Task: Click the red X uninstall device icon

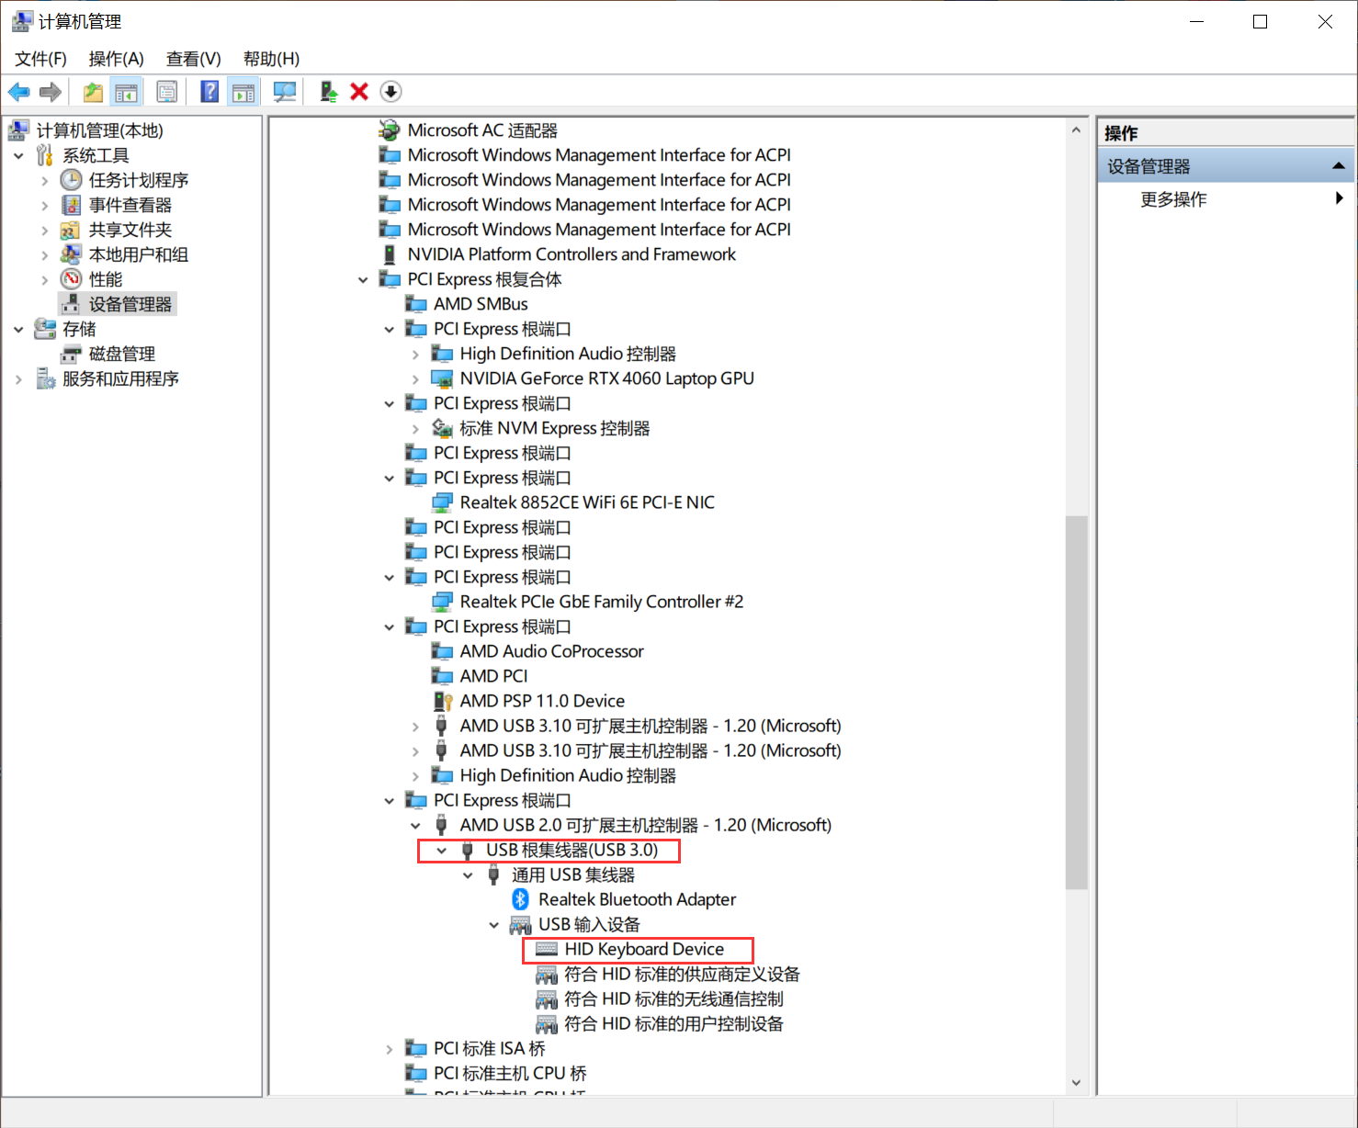Action: [359, 92]
